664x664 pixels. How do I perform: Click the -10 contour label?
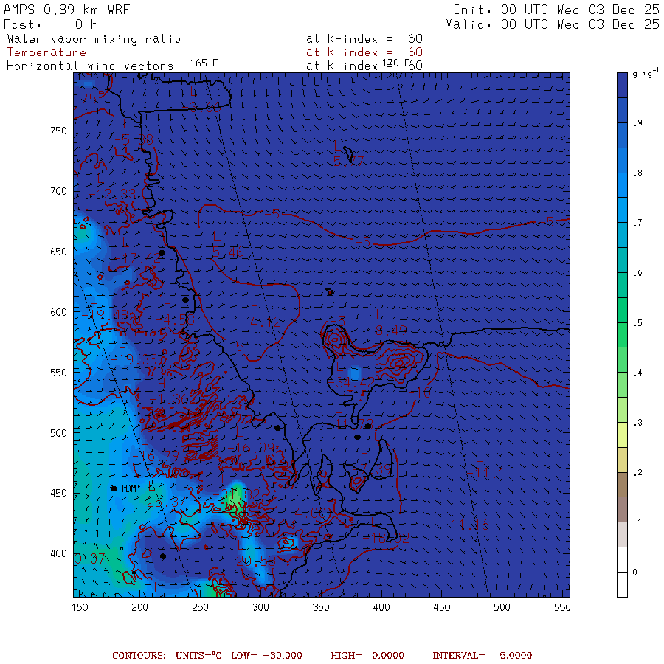420,393
